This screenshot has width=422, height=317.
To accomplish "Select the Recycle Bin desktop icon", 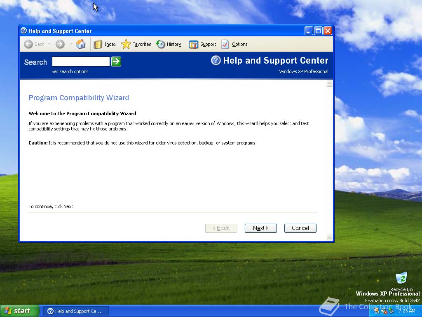I will tap(401, 282).
